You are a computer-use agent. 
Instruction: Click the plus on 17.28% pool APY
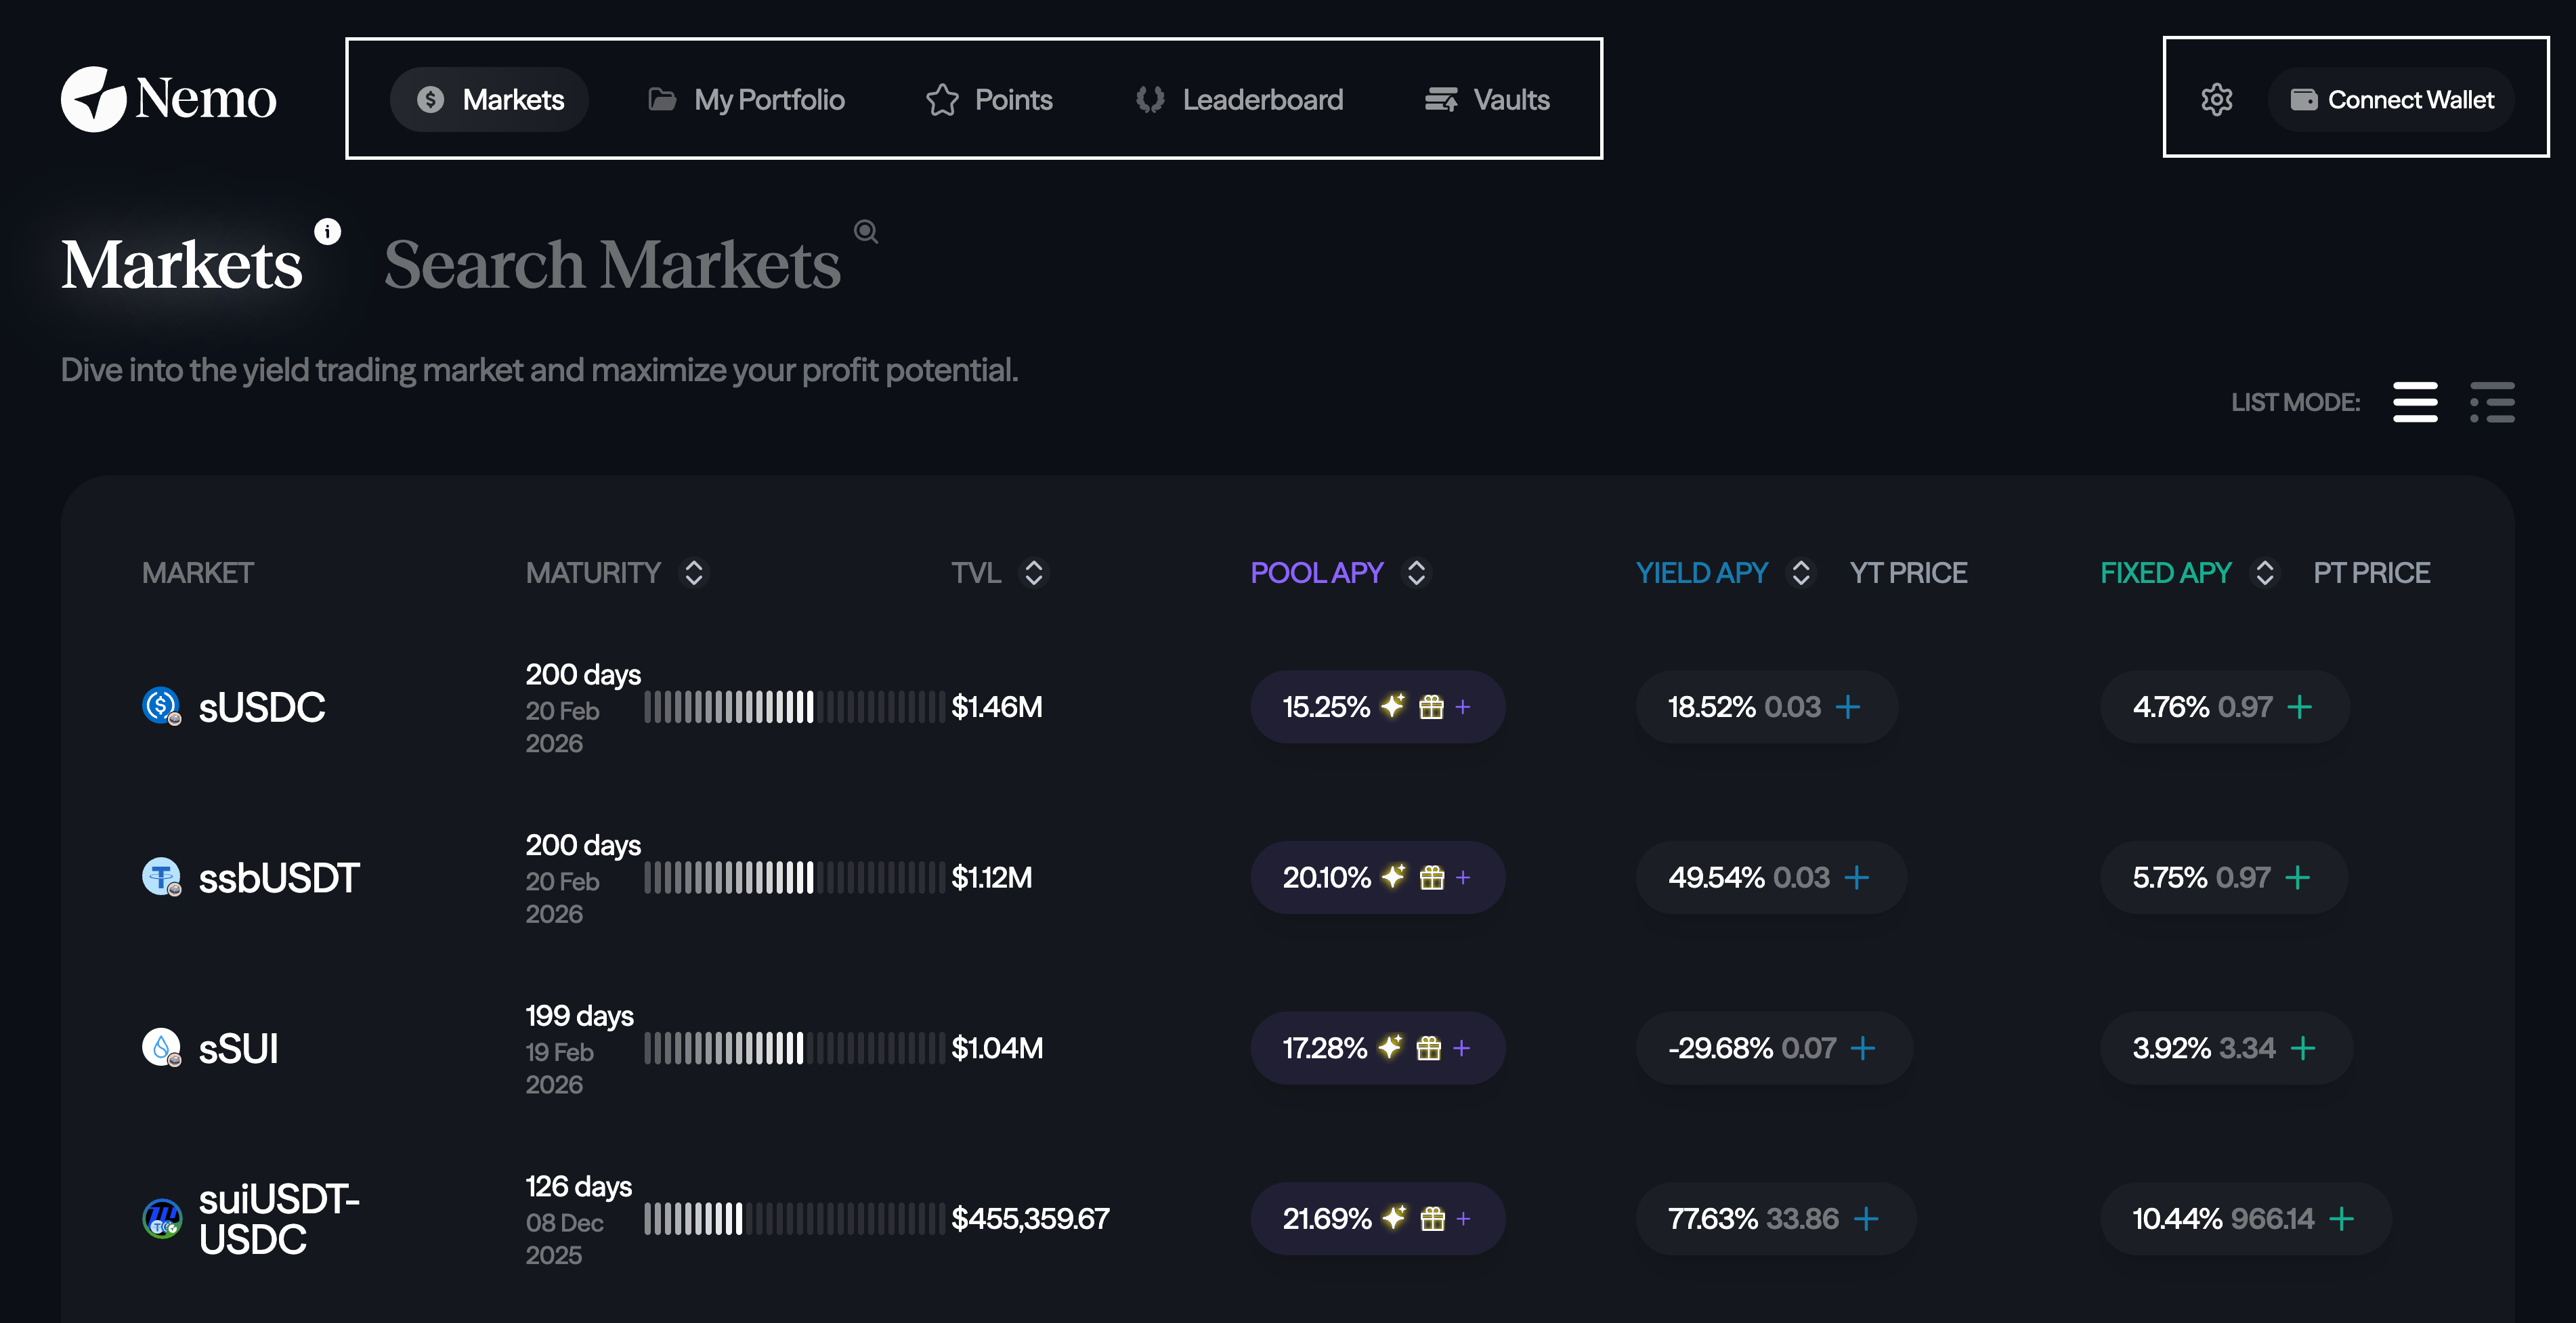(x=1462, y=1048)
